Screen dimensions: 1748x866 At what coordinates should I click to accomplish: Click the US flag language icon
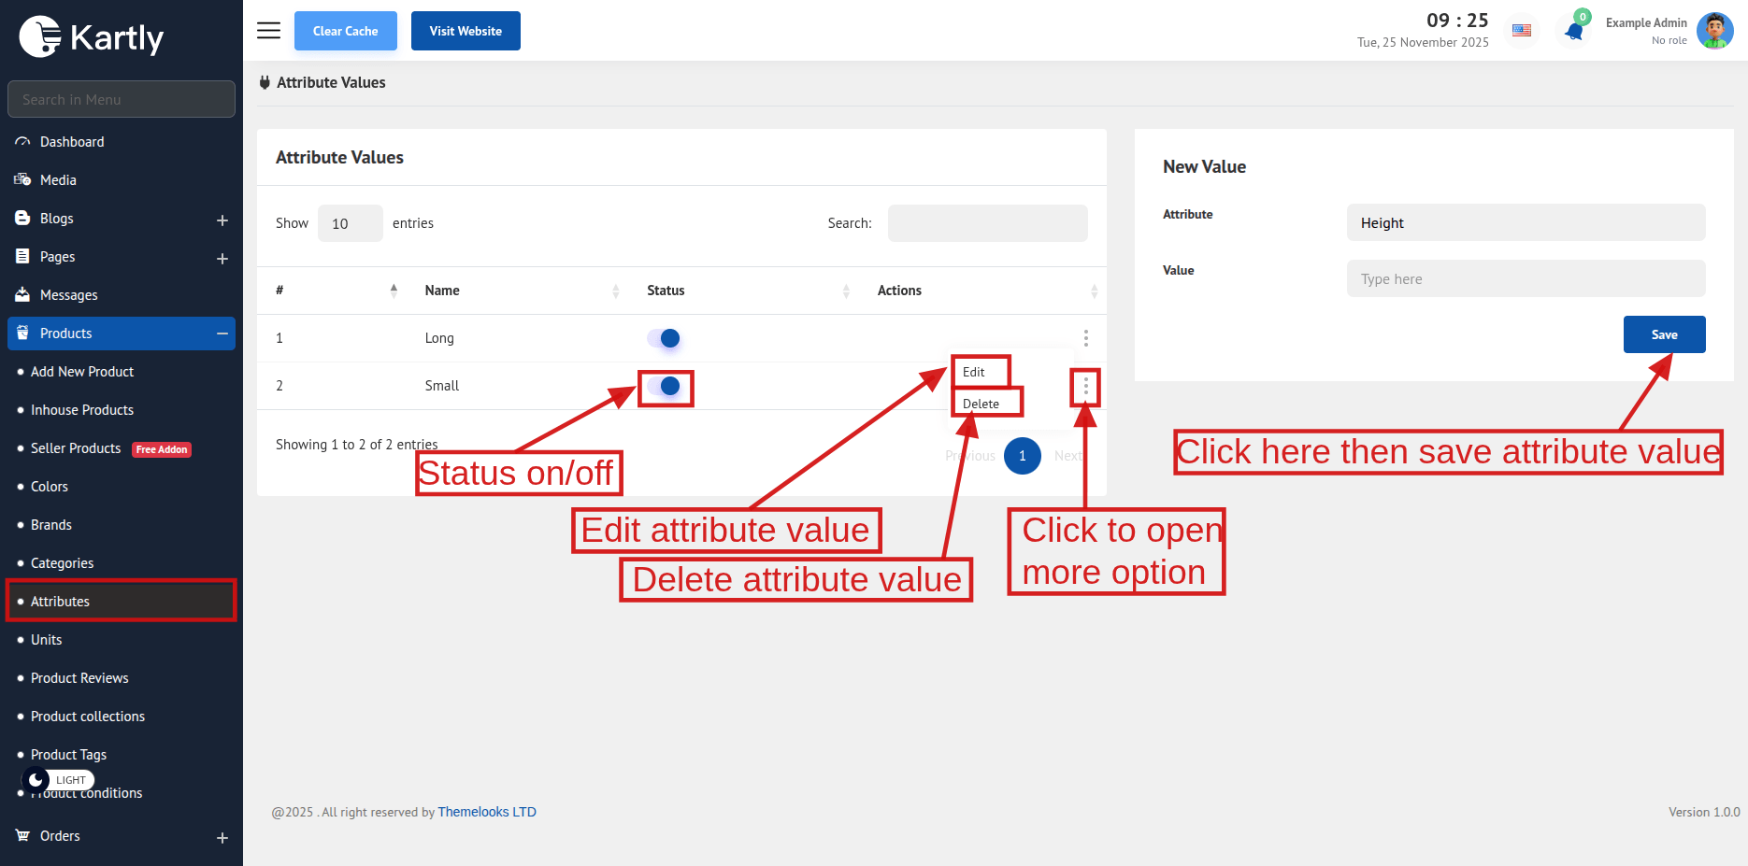(x=1522, y=31)
